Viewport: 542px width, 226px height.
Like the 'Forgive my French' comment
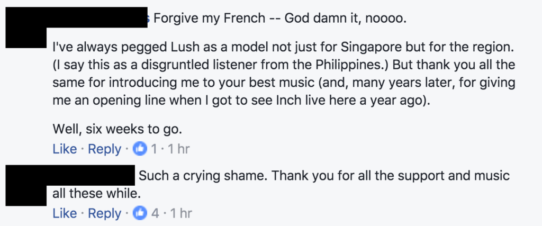(65, 149)
